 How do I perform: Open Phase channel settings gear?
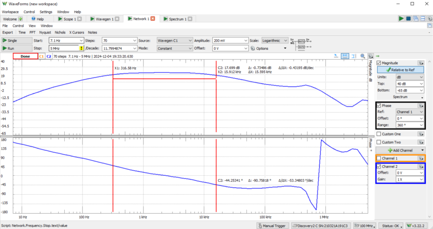420,106
